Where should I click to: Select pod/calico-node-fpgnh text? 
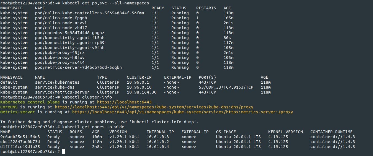(61, 18)
